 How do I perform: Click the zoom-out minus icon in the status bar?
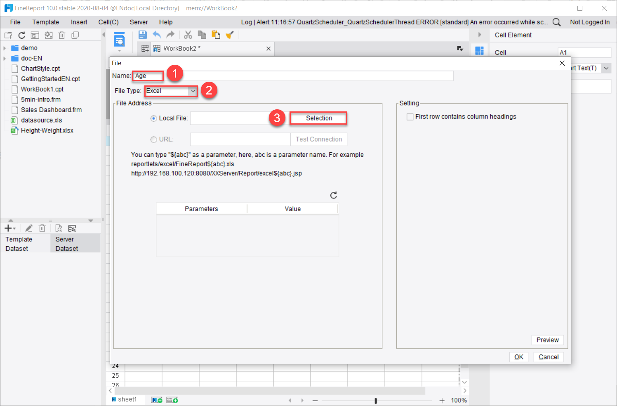coord(315,400)
